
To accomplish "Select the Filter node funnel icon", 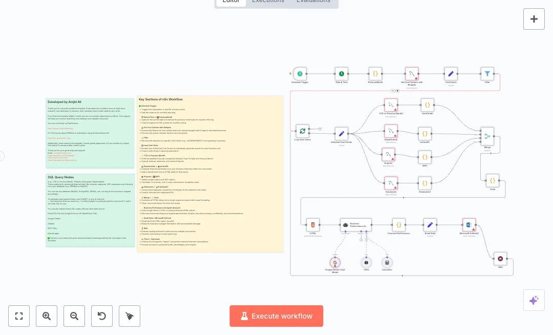I will [x=487, y=74].
